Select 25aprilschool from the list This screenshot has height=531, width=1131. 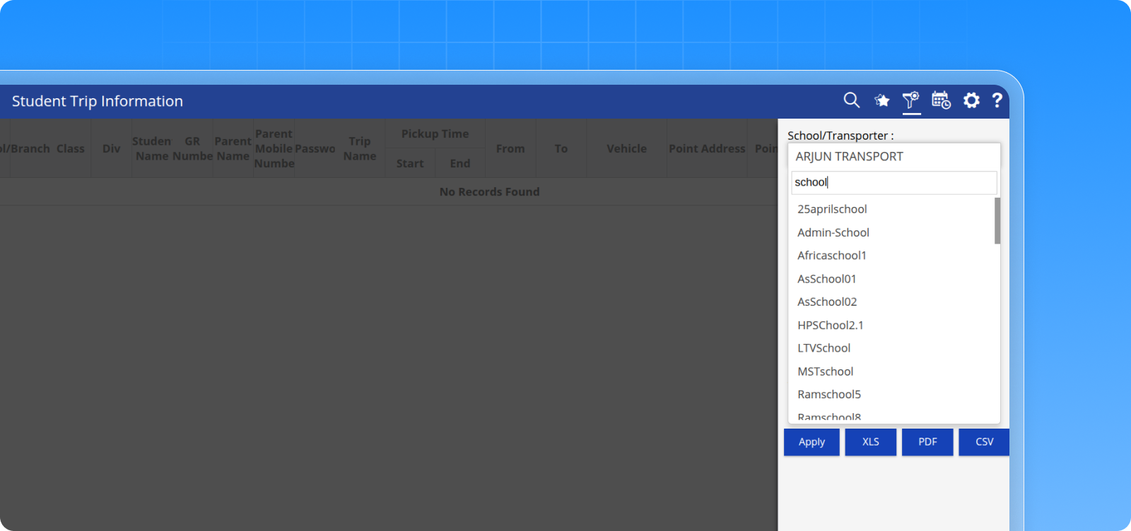pos(832,209)
